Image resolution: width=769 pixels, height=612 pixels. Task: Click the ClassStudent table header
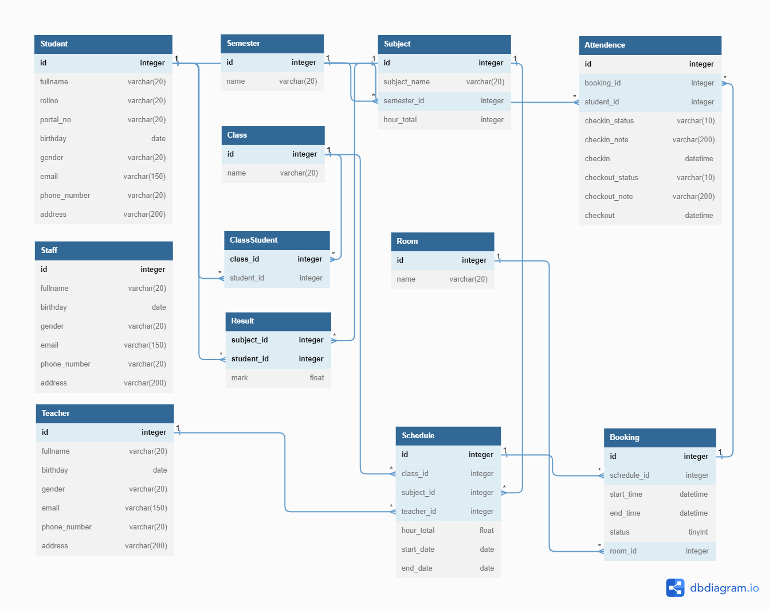(x=276, y=240)
